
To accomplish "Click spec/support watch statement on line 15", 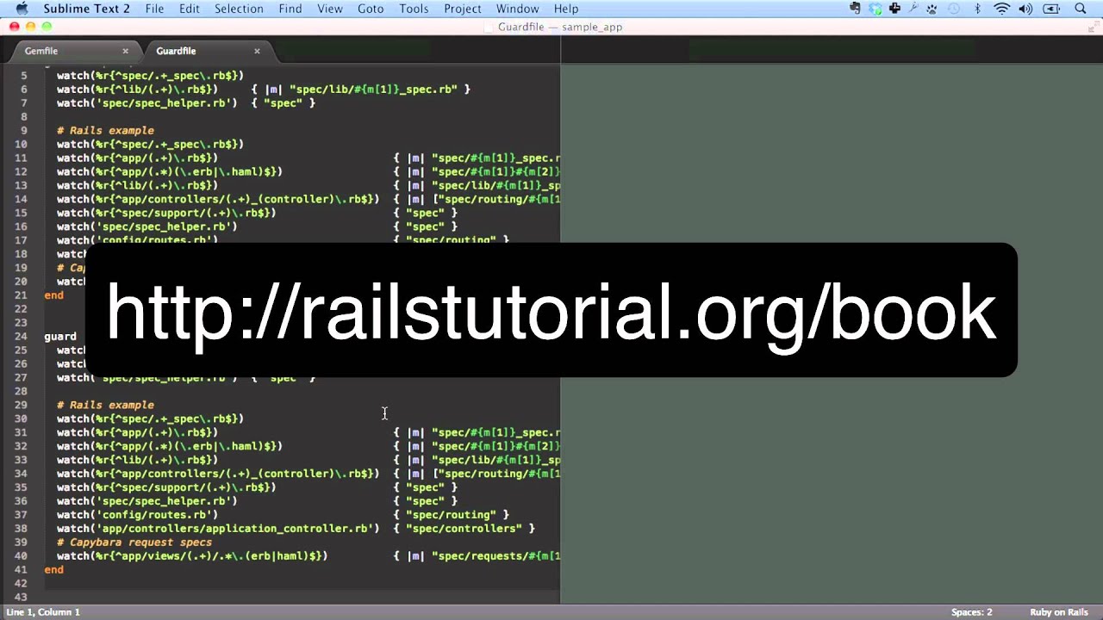I will (x=166, y=213).
